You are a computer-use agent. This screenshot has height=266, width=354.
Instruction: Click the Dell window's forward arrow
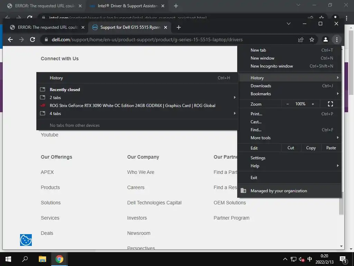21,39
